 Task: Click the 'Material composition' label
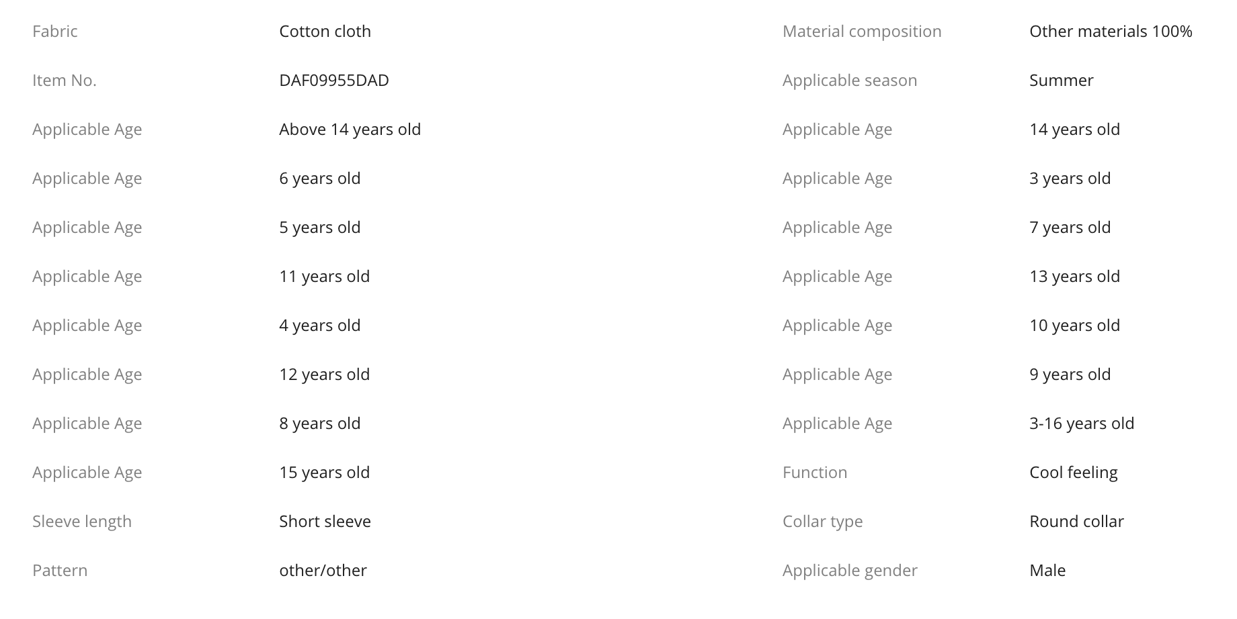click(x=861, y=32)
